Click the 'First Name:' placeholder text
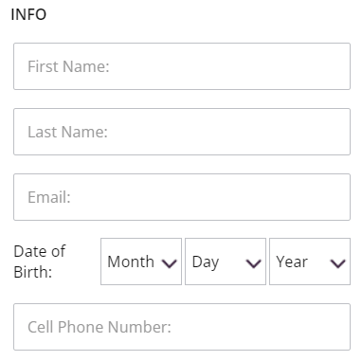This screenshot has height=361, width=362. coord(68,66)
